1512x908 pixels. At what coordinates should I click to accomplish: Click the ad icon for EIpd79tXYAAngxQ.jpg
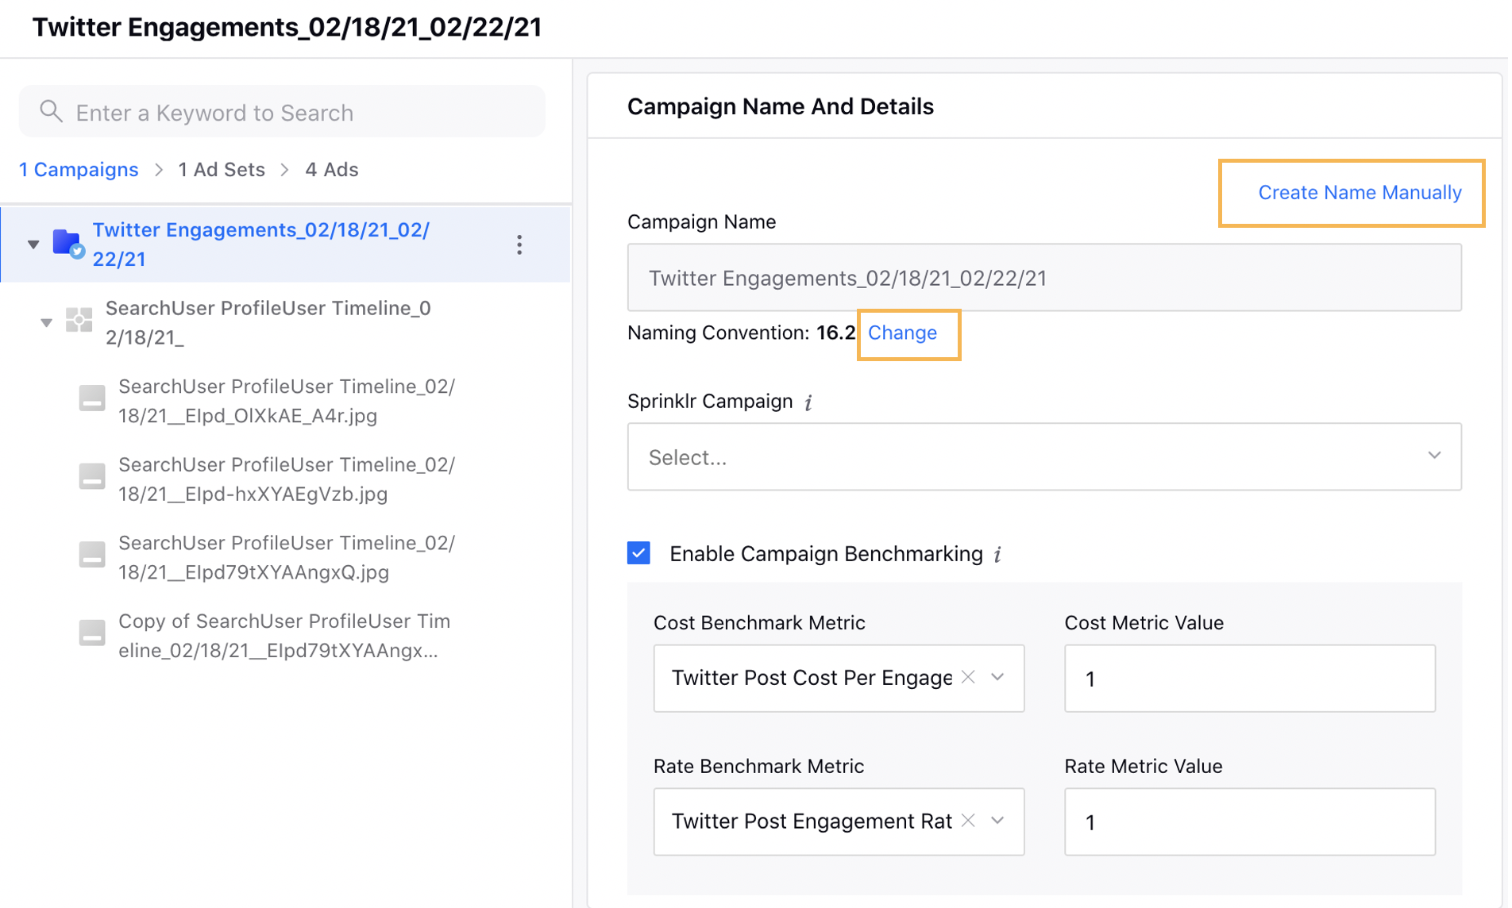(92, 554)
